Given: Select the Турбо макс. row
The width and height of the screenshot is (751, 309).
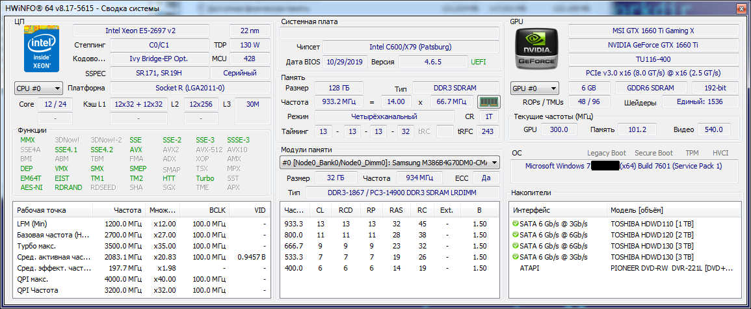Looking at the screenshot, I should [x=98, y=246].
